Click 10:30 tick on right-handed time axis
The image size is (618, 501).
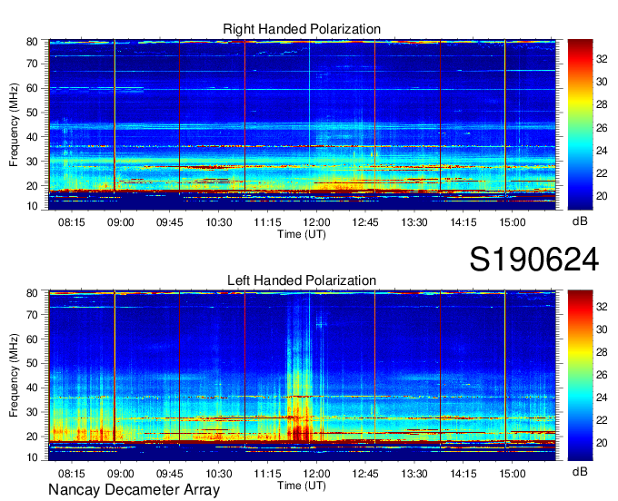click(x=219, y=222)
